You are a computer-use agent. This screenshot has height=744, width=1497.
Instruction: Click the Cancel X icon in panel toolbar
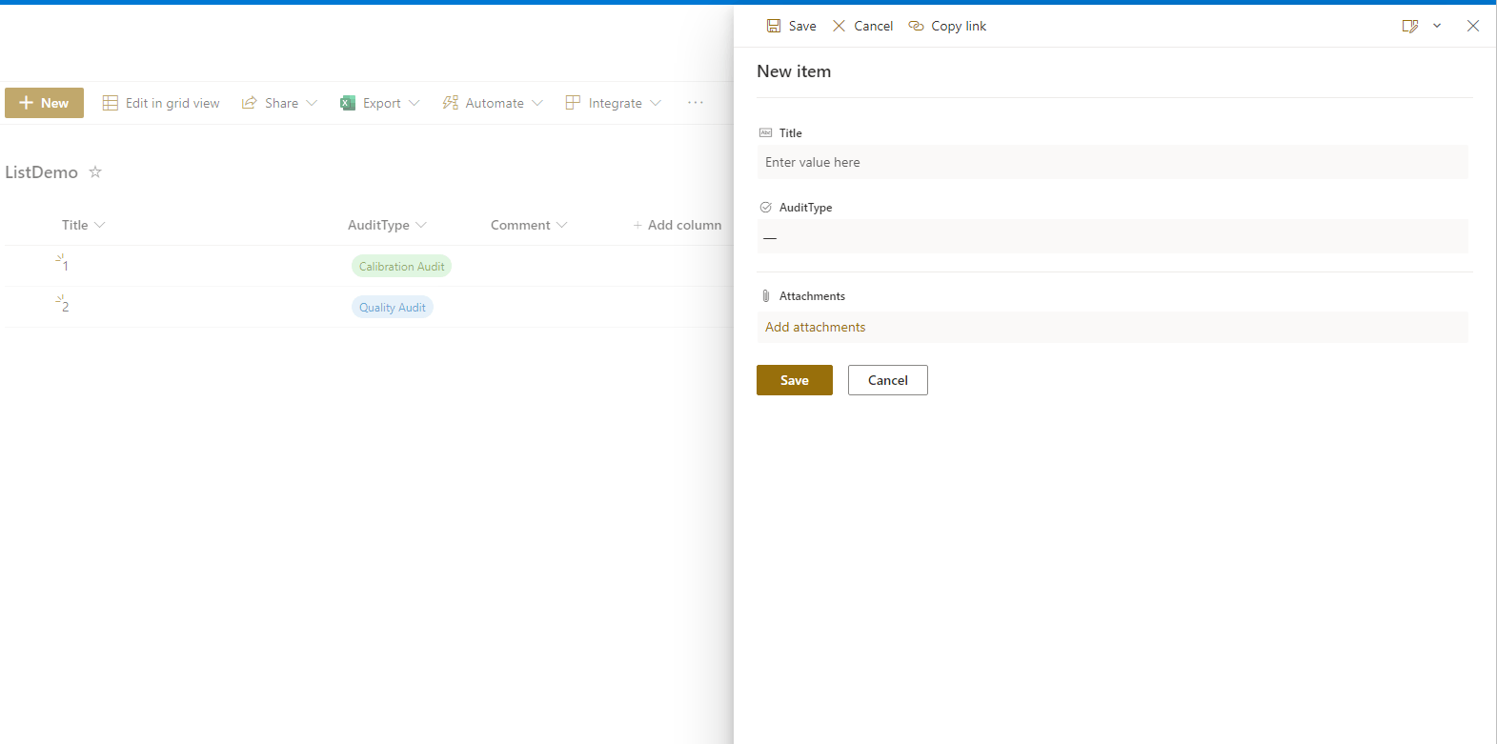(x=839, y=26)
